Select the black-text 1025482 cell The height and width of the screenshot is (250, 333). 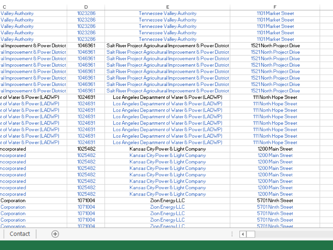coord(86,149)
